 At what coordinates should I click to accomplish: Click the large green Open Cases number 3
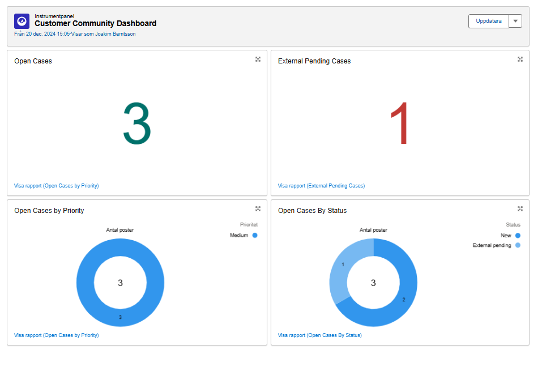tap(137, 123)
